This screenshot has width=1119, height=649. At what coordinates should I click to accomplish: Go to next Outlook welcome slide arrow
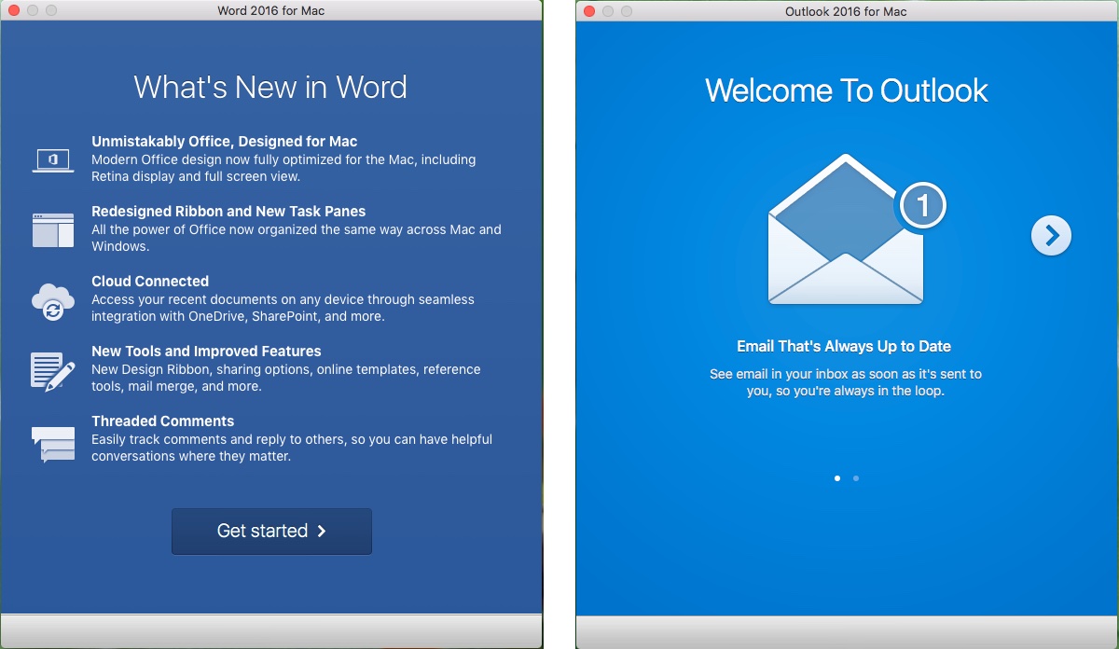pos(1051,236)
